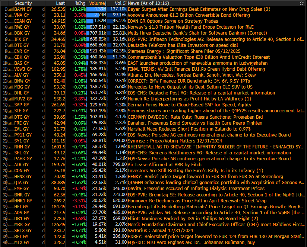The image size is (307, 247).
Task: Open the QIAGEN Genoox acquisition headline
Action: pyautogui.click(x=216, y=183)
